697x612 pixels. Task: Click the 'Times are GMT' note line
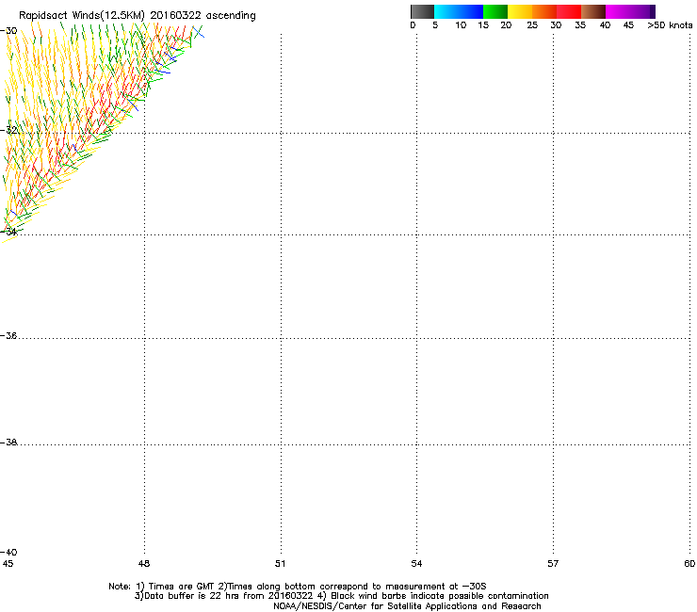(298, 587)
